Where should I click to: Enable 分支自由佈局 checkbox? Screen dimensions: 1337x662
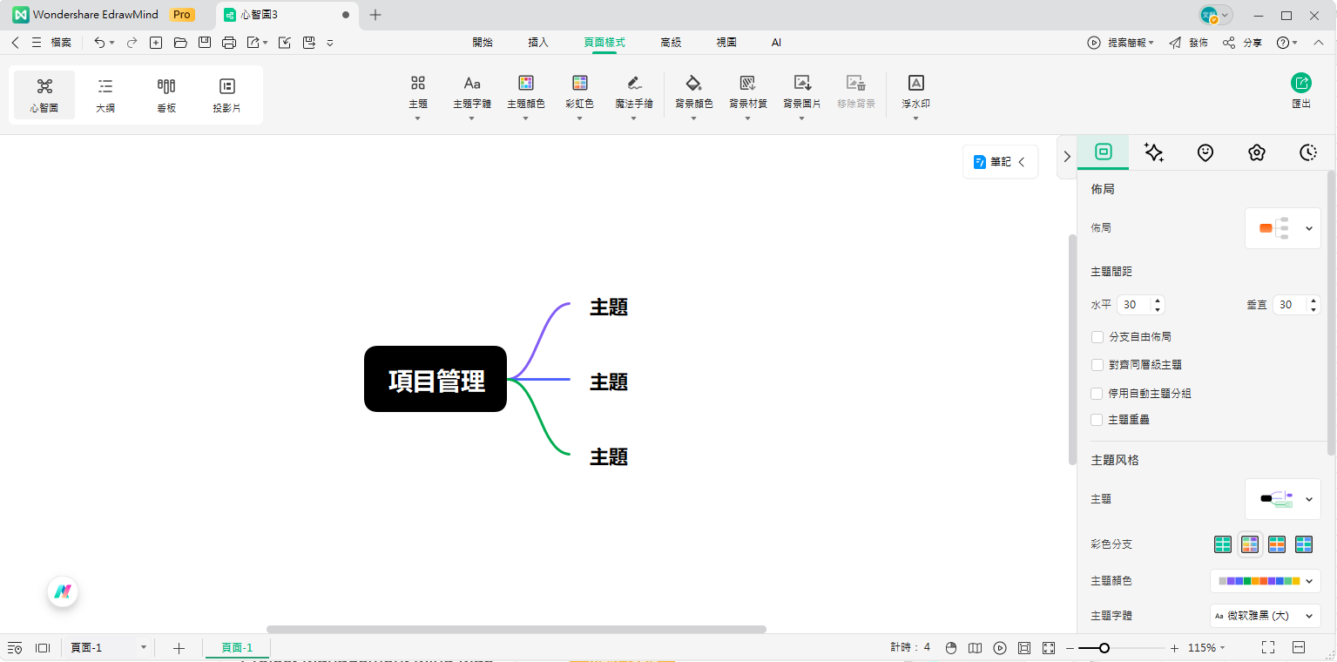pyautogui.click(x=1097, y=337)
